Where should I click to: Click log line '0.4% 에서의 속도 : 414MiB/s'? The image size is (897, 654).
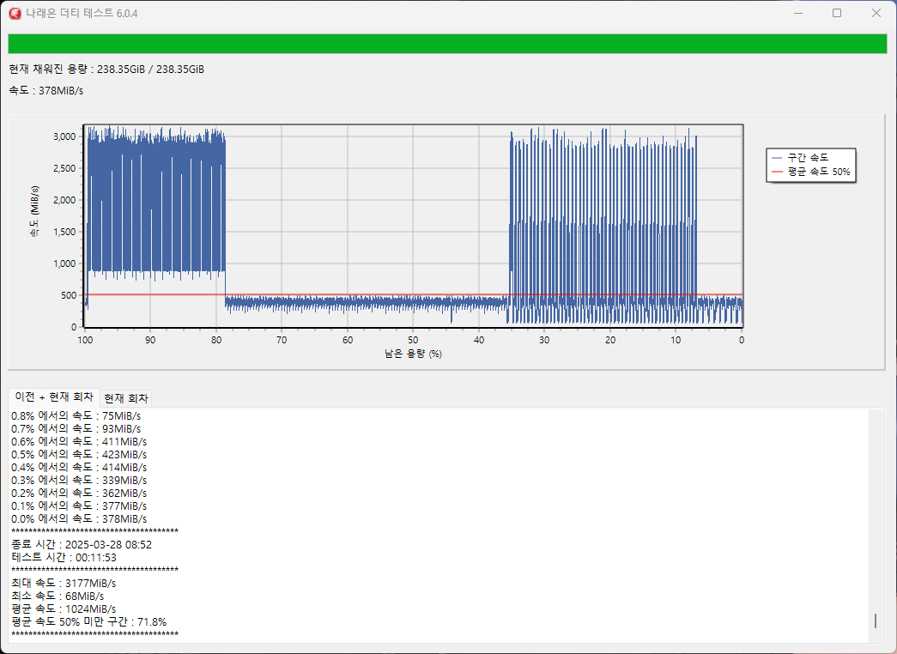tap(79, 468)
